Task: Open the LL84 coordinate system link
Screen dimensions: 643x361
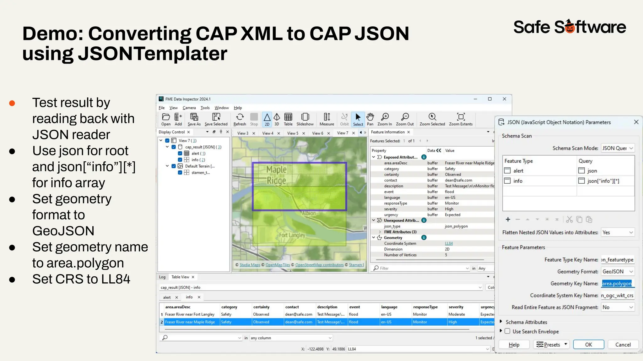Action: pos(449,243)
